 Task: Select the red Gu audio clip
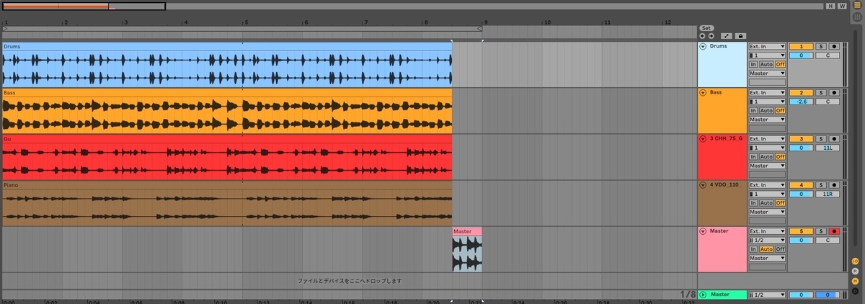tap(226, 157)
